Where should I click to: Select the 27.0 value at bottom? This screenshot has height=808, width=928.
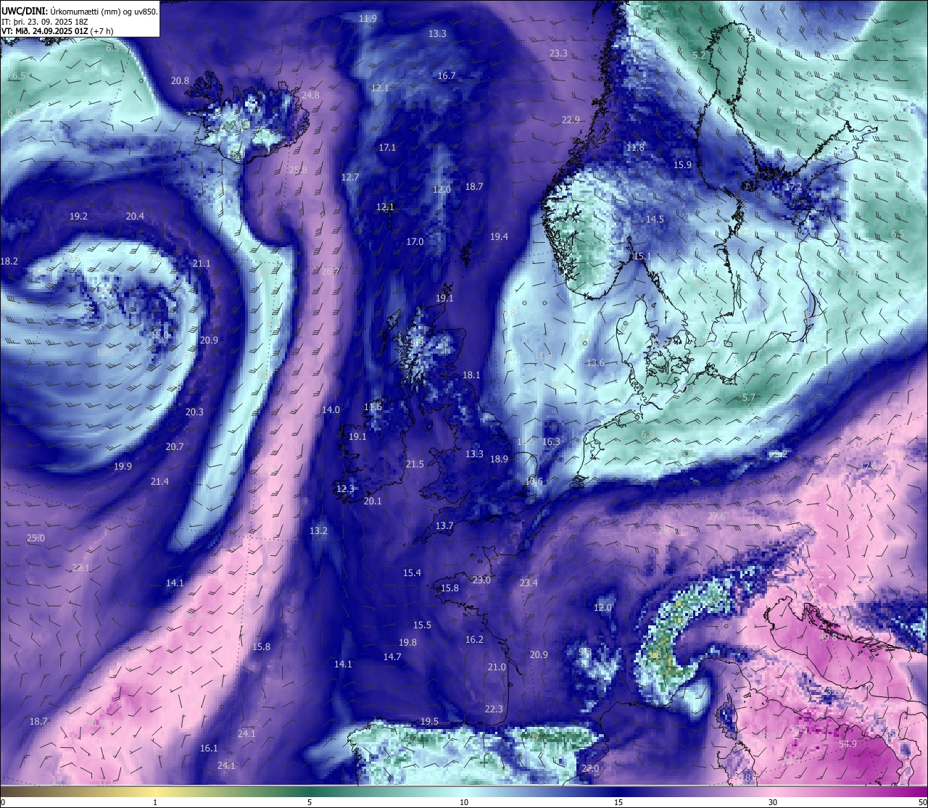[590, 768]
